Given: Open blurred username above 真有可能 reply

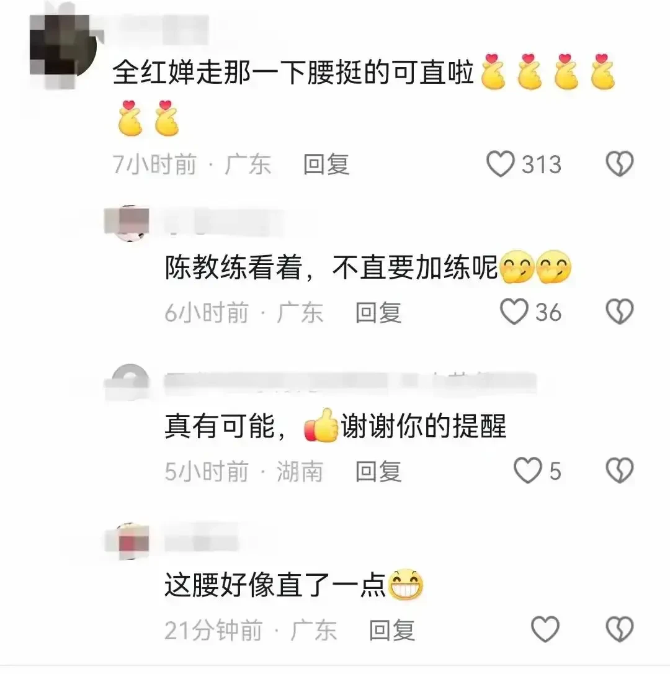Looking at the screenshot, I should [351, 382].
